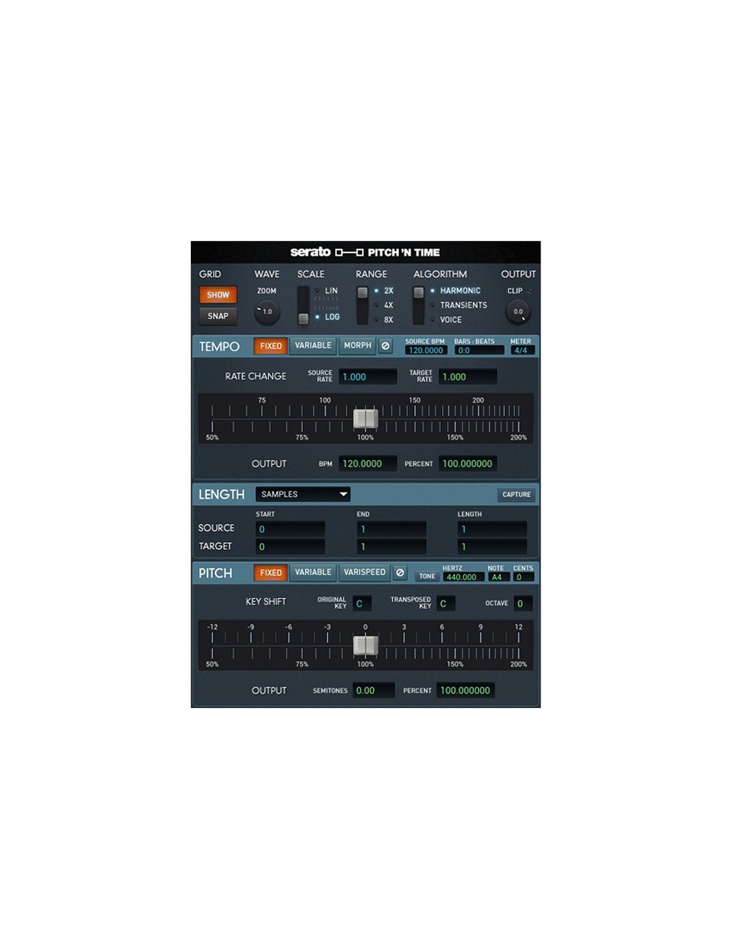Click the Tempo output BPM field
Screen dimensions: 734x949
click(368, 464)
